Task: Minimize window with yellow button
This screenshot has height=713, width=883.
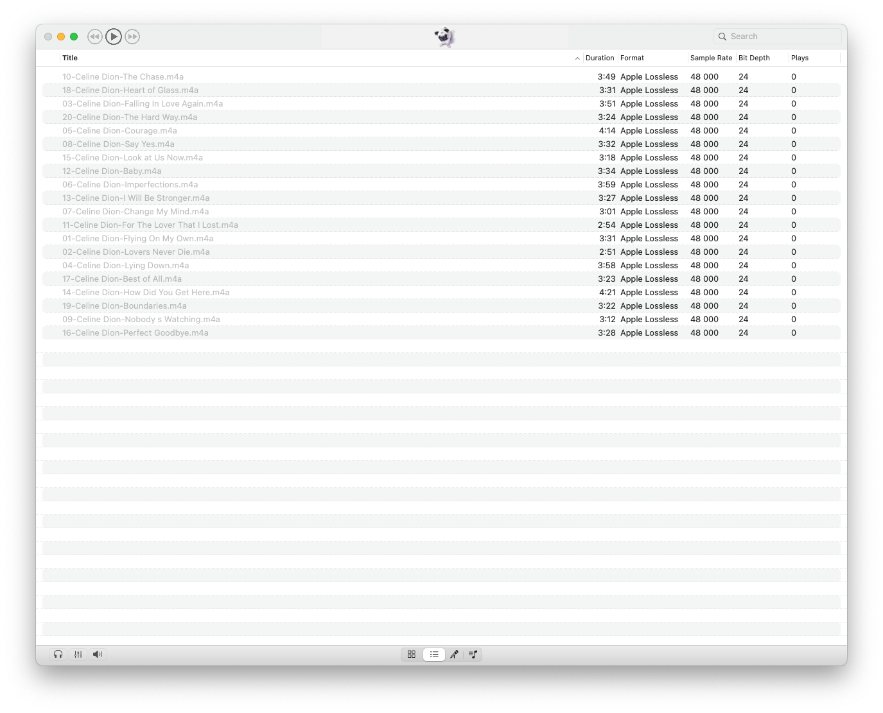Action: click(61, 37)
